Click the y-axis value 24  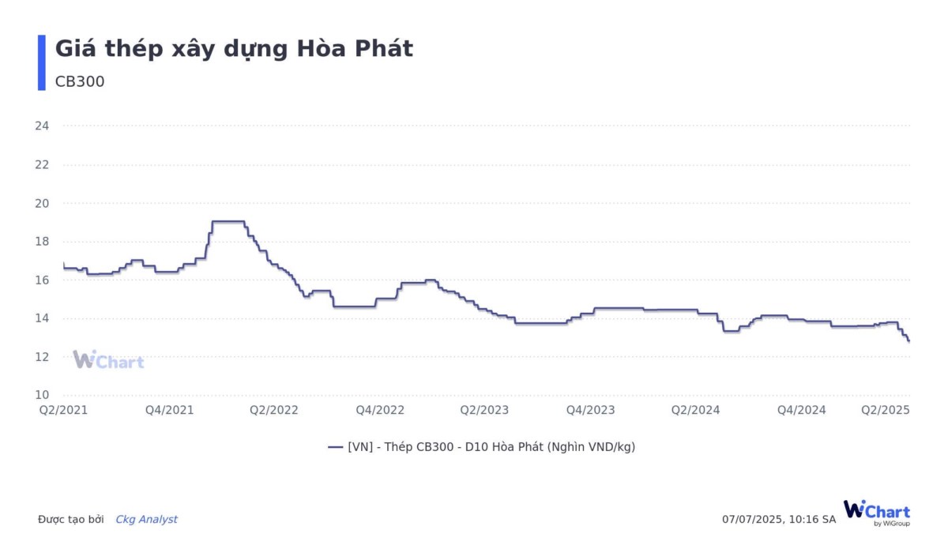pos(43,126)
